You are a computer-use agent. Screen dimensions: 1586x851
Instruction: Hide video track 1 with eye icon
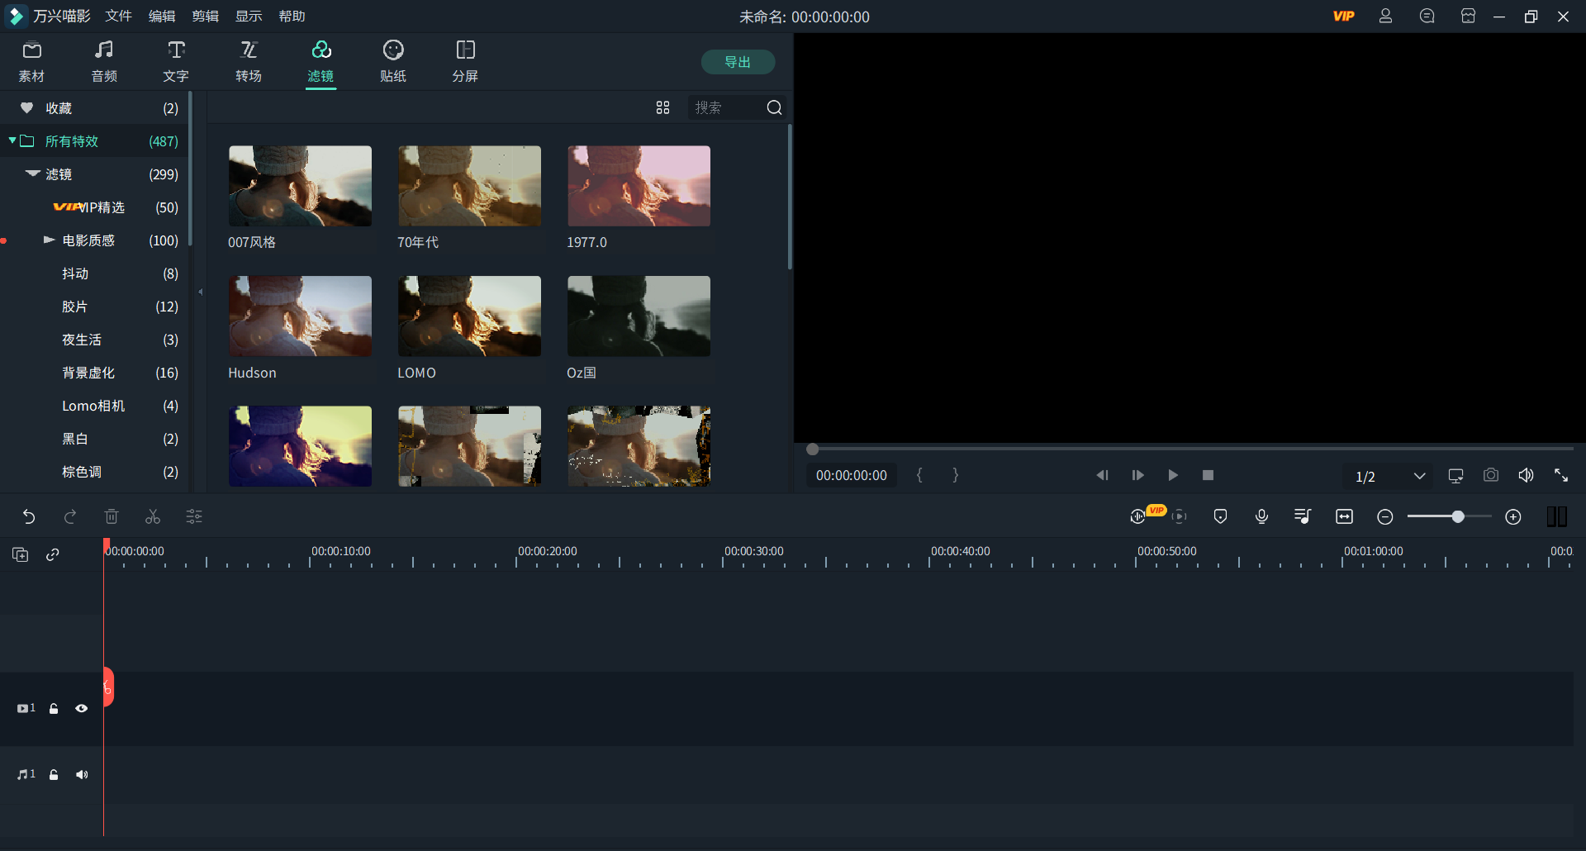point(82,709)
